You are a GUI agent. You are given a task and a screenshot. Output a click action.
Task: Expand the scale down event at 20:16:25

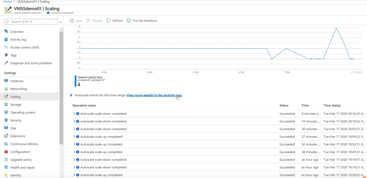(x=74, y=114)
